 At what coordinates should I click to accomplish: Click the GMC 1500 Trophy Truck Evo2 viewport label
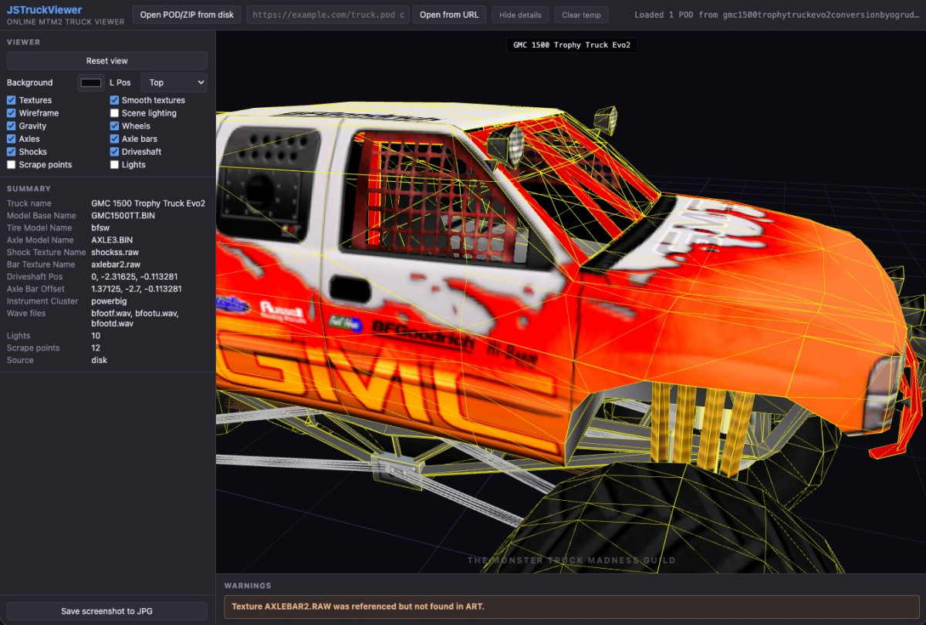[x=572, y=45]
